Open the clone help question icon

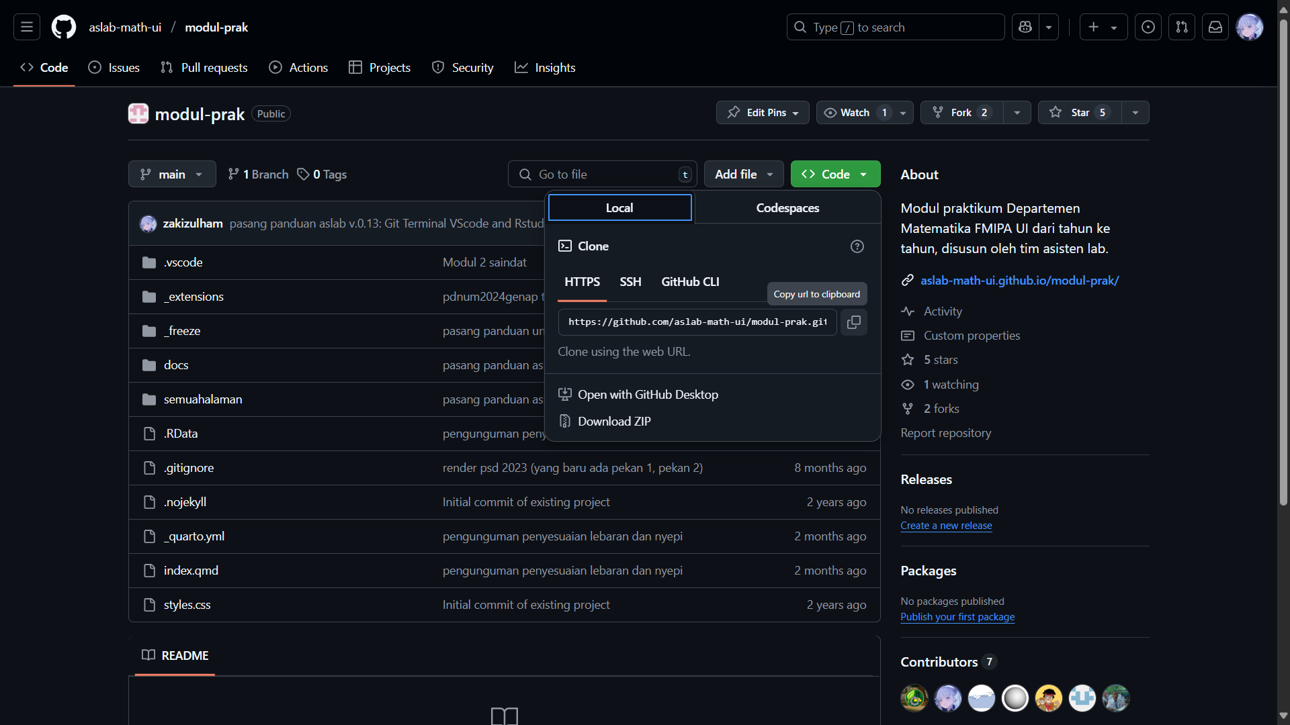(857, 246)
